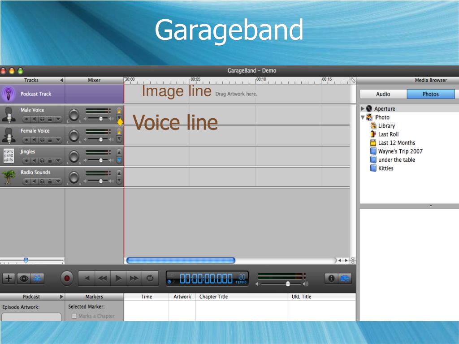459x344 pixels.
Task: Enable recording on Radio Sounds track
Action: 26,182
